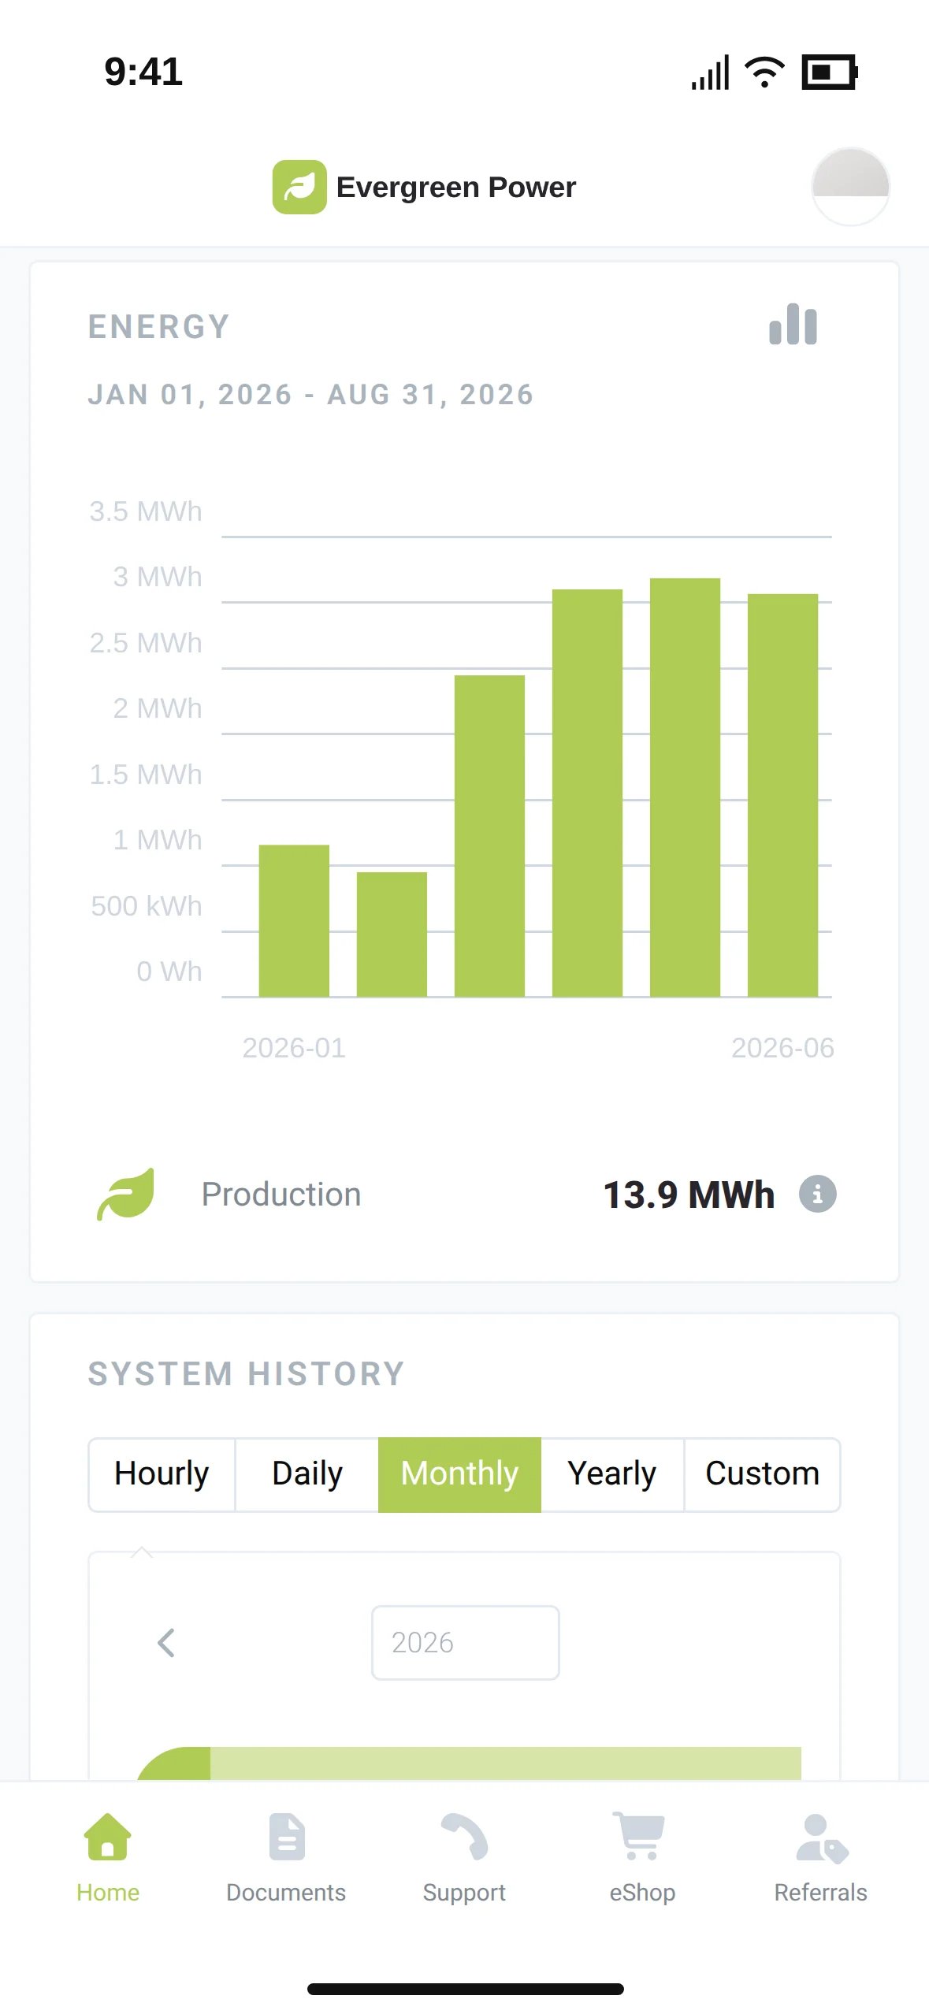The image size is (929, 2014).
Task: Tap the 2026-01 January bar
Action: point(294,920)
